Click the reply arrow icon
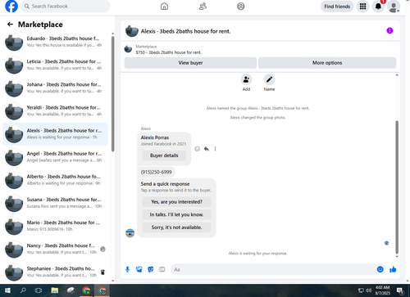Viewport: 410px width, 297px height. coord(207,149)
